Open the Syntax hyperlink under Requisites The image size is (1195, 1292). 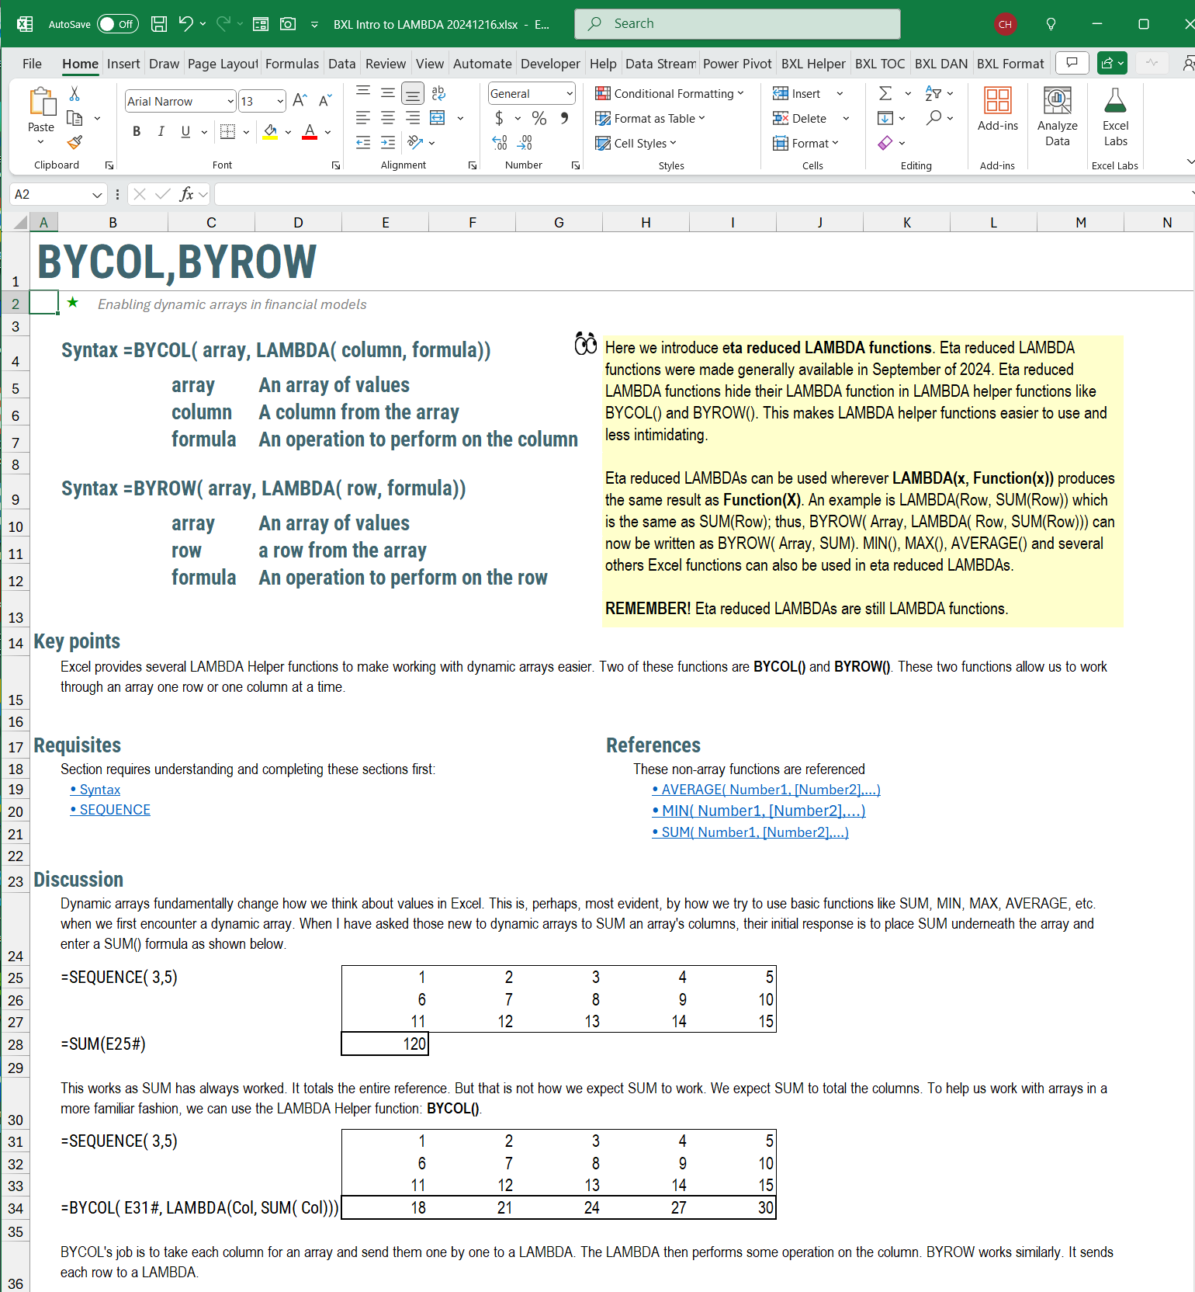click(95, 789)
